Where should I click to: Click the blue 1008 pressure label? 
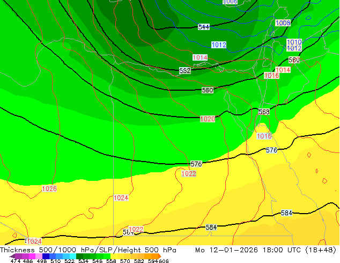point(283,23)
